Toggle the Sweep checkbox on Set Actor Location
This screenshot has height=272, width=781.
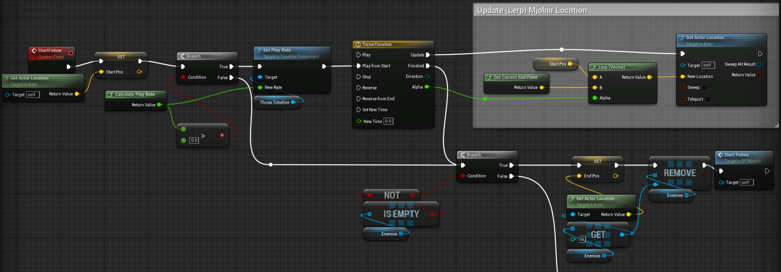(705, 88)
